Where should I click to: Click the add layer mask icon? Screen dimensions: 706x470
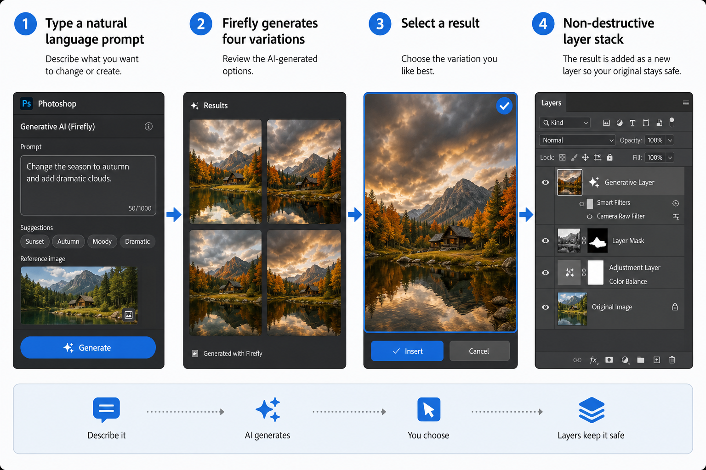tap(609, 360)
